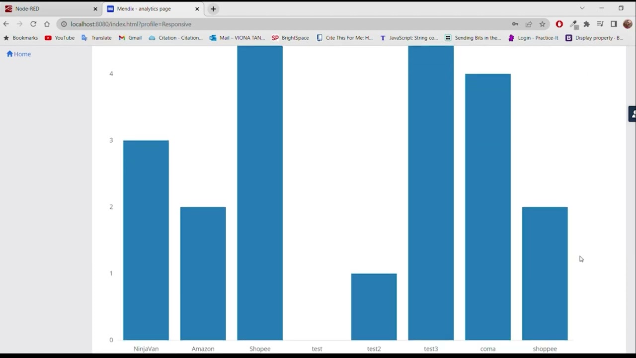The width and height of the screenshot is (636, 358).
Task: Open the Display property bookmark
Action: (x=594, y=38)
